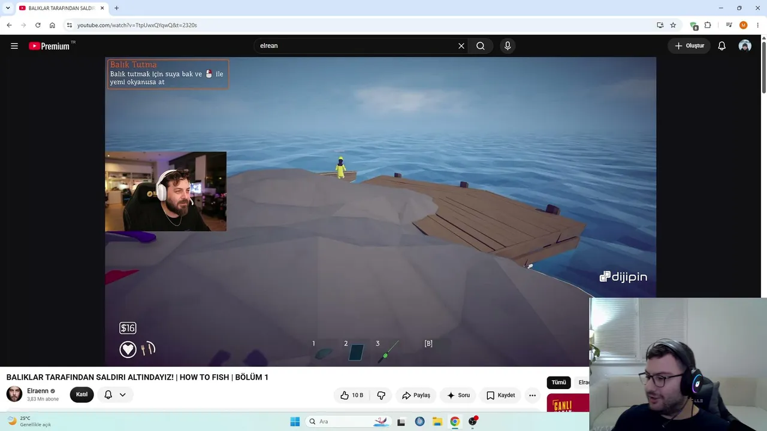Open OBS recording app in taskbar
The width and height of the screenshot is (767, 431).
473,421
